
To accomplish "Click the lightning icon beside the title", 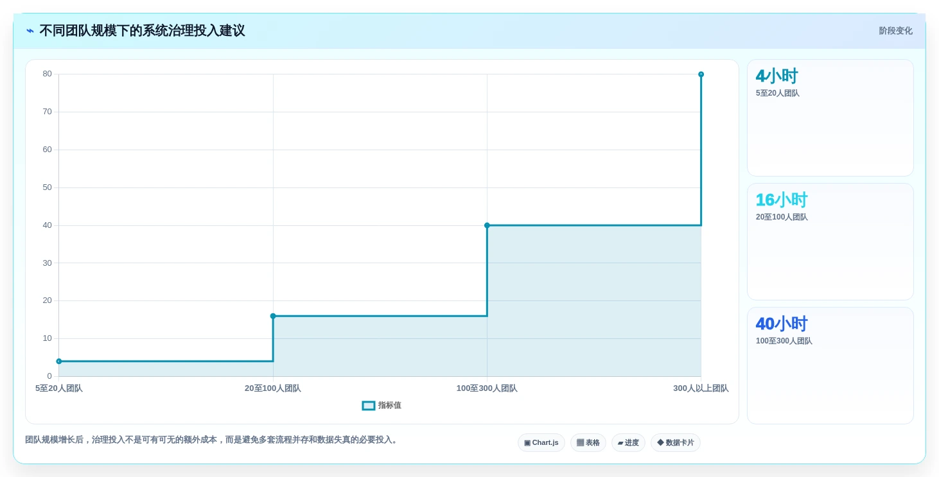I will click(x=30, y=31).
